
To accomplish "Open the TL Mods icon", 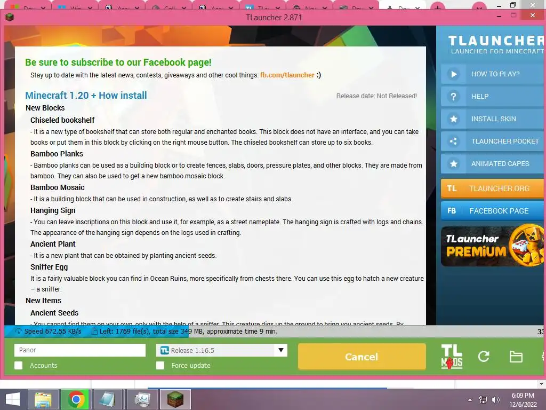I will click(452, 357).
